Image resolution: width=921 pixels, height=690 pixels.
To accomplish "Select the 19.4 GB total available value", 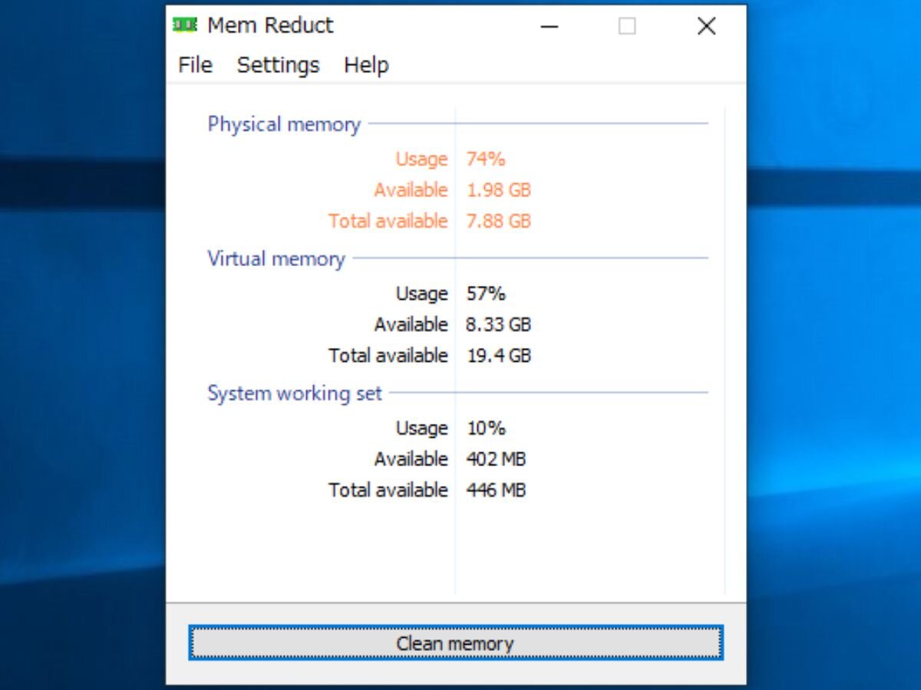I will (499, 355).
